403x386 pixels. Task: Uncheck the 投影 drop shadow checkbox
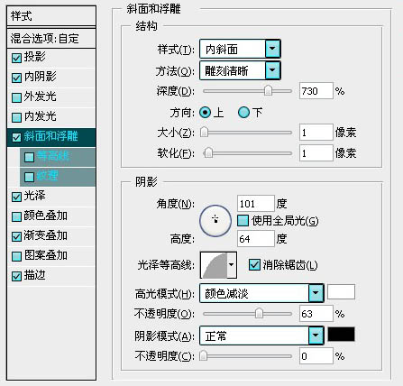click(x=16, y=58)
